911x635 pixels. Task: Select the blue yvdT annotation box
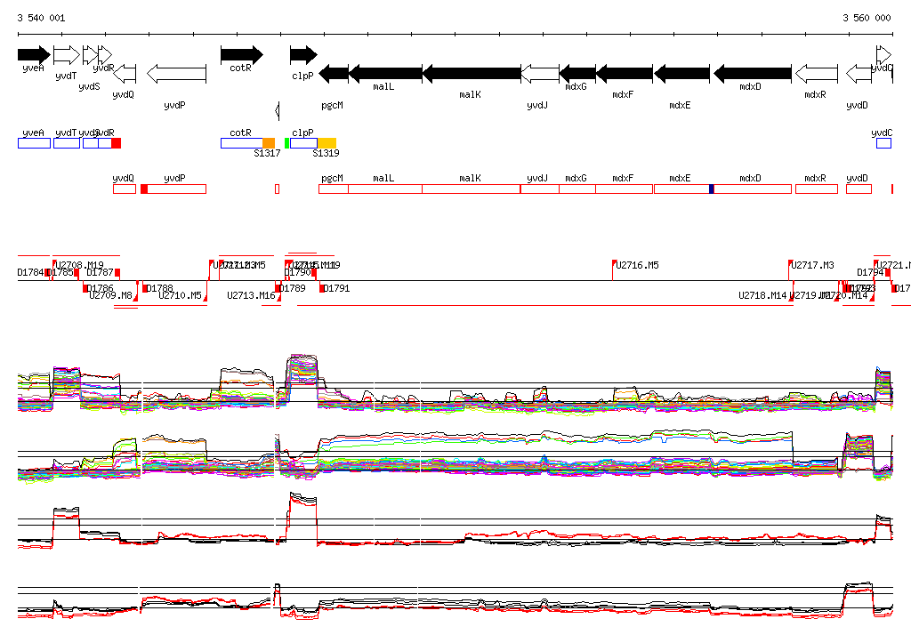[x=67, y=143]
